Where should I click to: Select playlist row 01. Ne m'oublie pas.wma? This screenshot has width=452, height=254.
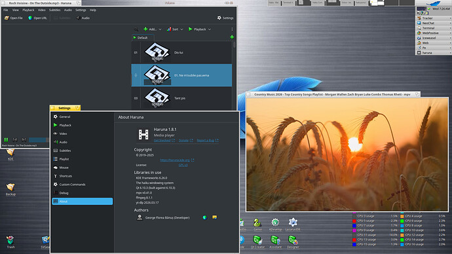181,75
